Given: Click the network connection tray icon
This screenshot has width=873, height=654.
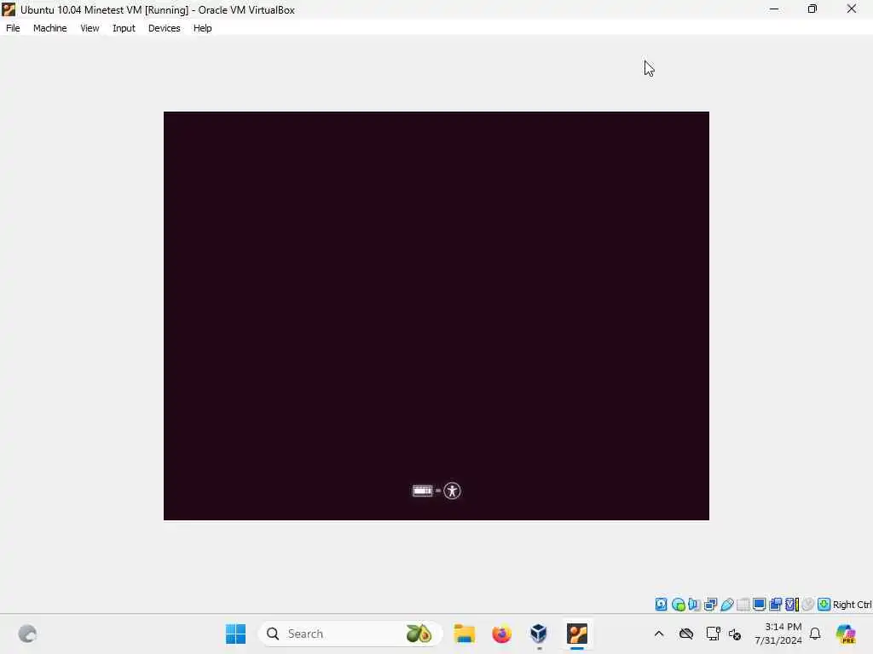Looking at the screenshot, I should coord(713,634).
